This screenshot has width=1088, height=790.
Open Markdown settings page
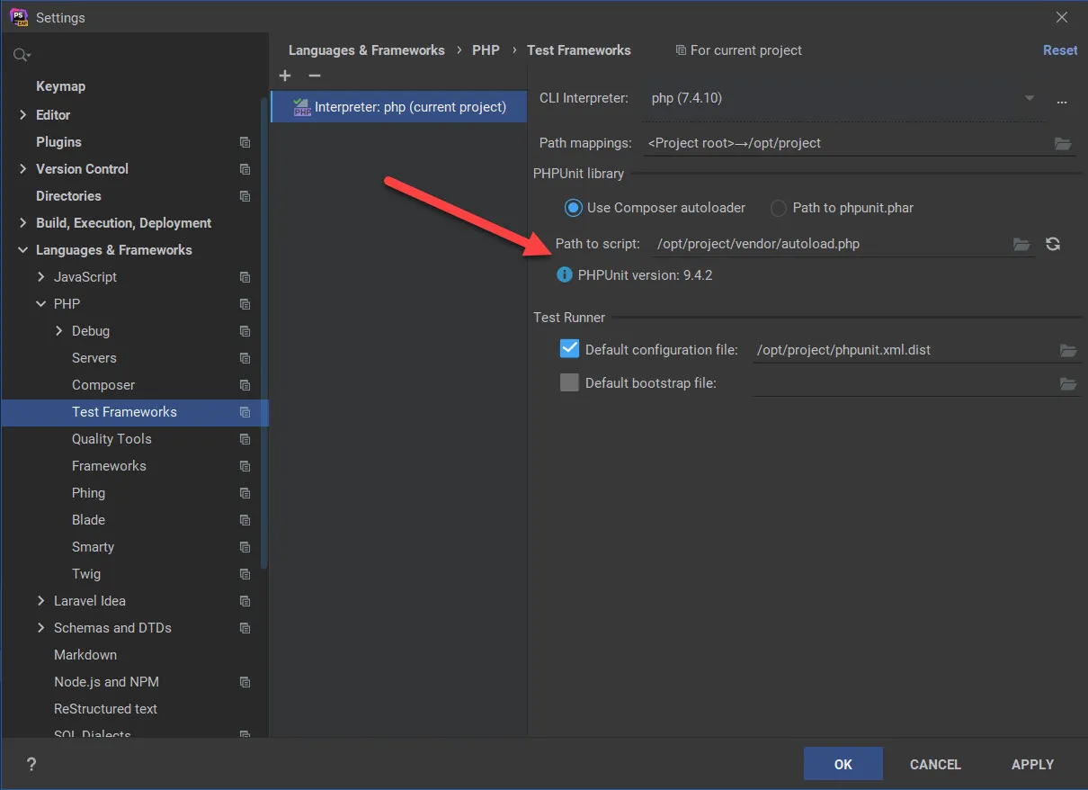pyautogui.click(x=85, y=655)
